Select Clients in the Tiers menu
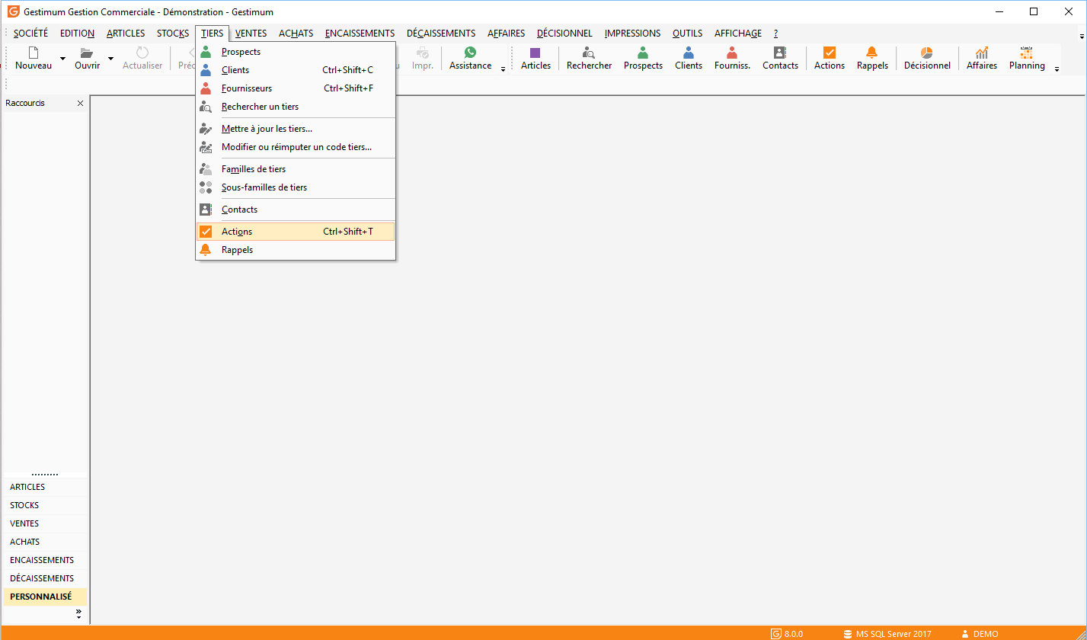 (296, 70)
